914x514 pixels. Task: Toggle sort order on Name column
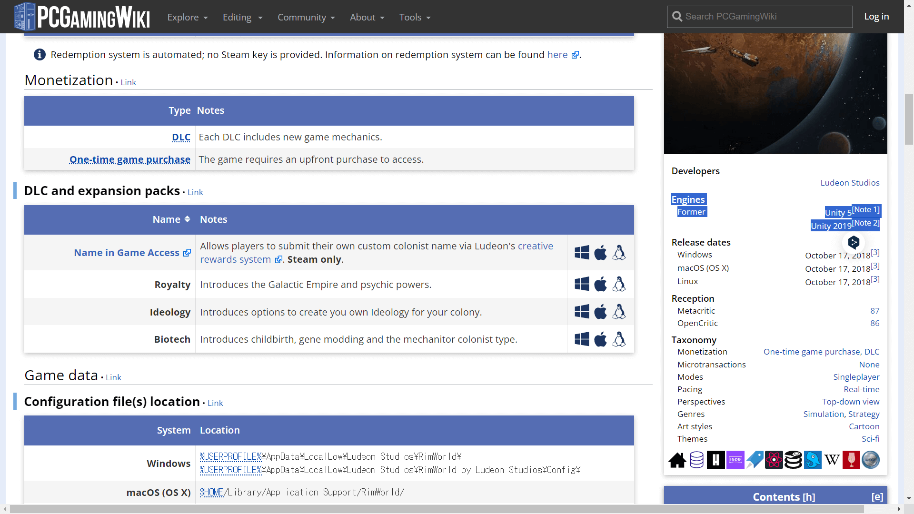[186, 219]
